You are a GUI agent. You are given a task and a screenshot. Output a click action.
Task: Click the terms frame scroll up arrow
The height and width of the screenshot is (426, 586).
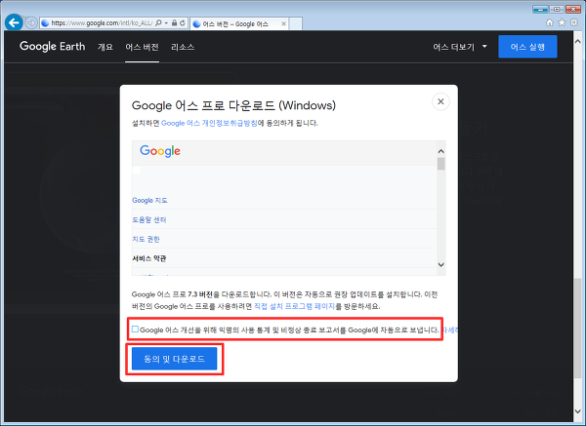(x=441, y=151)
